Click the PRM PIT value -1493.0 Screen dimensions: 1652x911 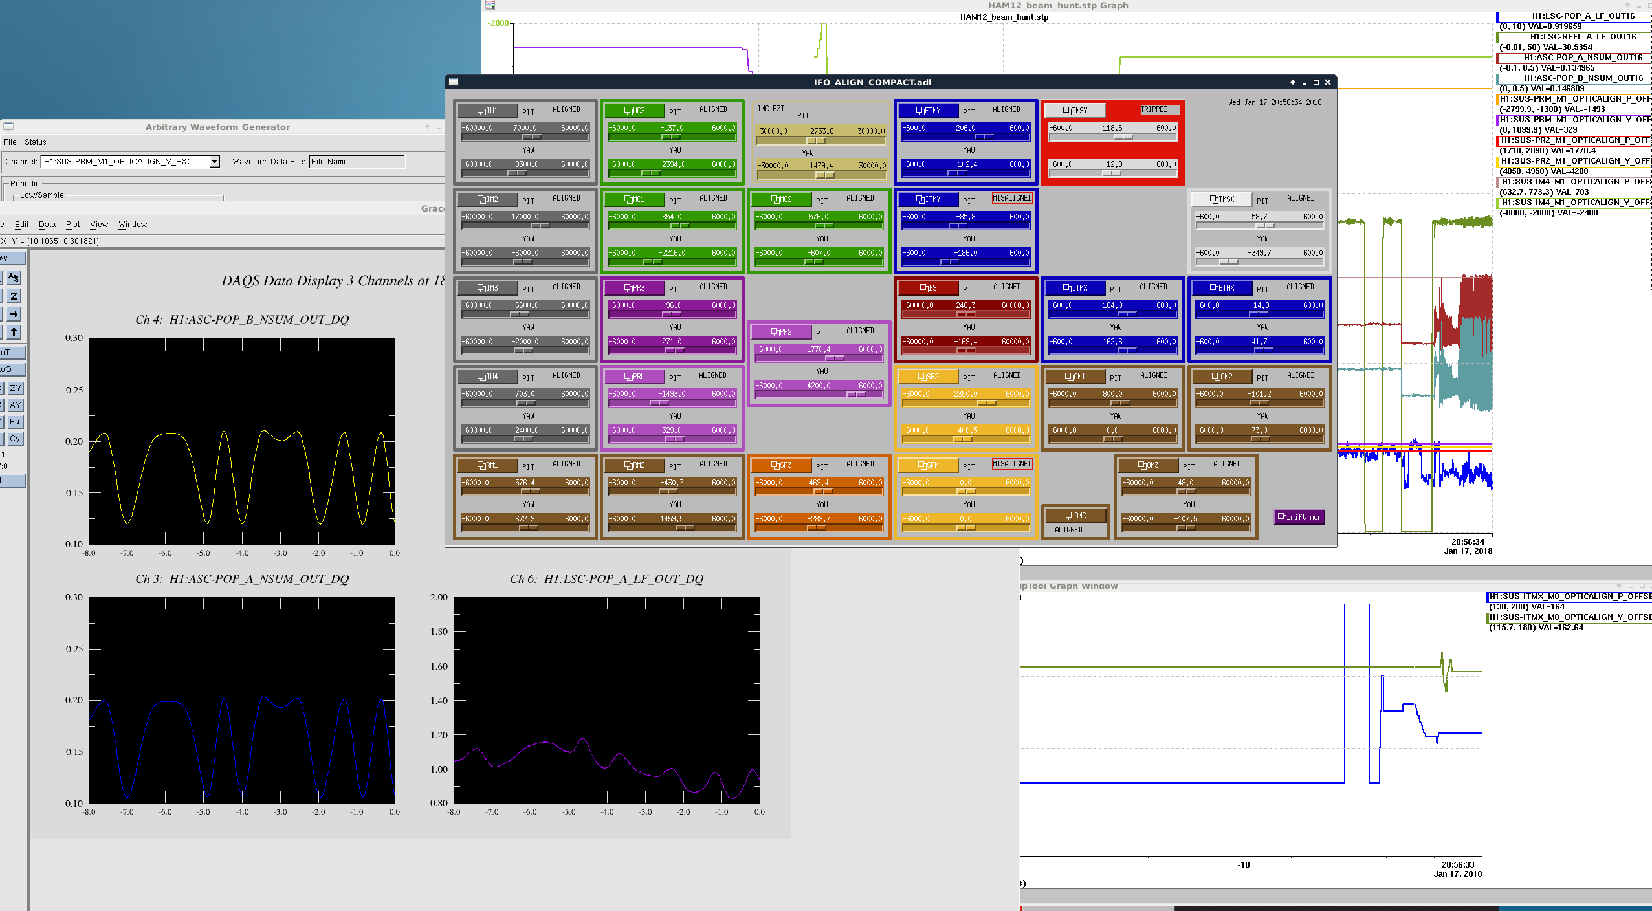point(672,394)
